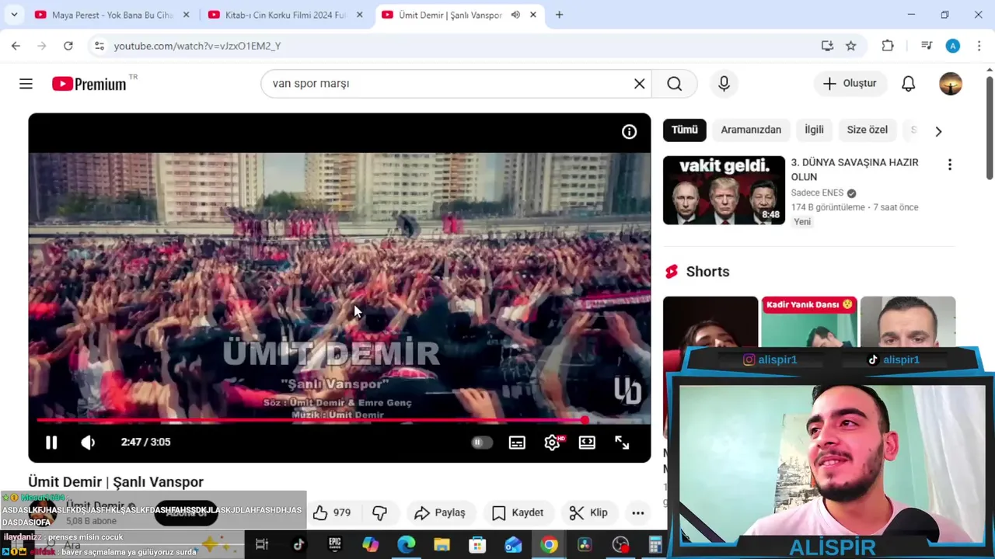The image size is (995, 559).
Task: Open the YouTube account avatar menu
Action: coord(950,84)
